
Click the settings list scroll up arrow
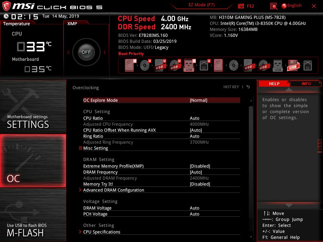click(251, 101)
